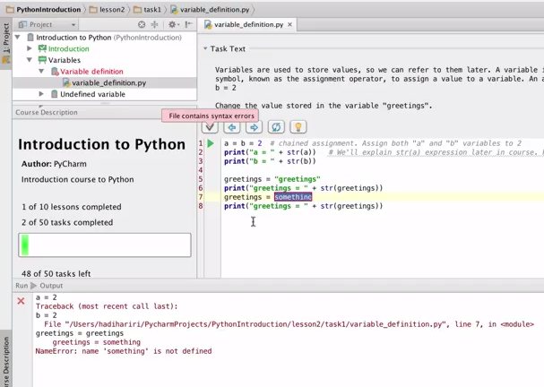This screenshot has width=544, height=387.
Task: Switch to variable_definition.py editor tab
Action: coord(248,24)
